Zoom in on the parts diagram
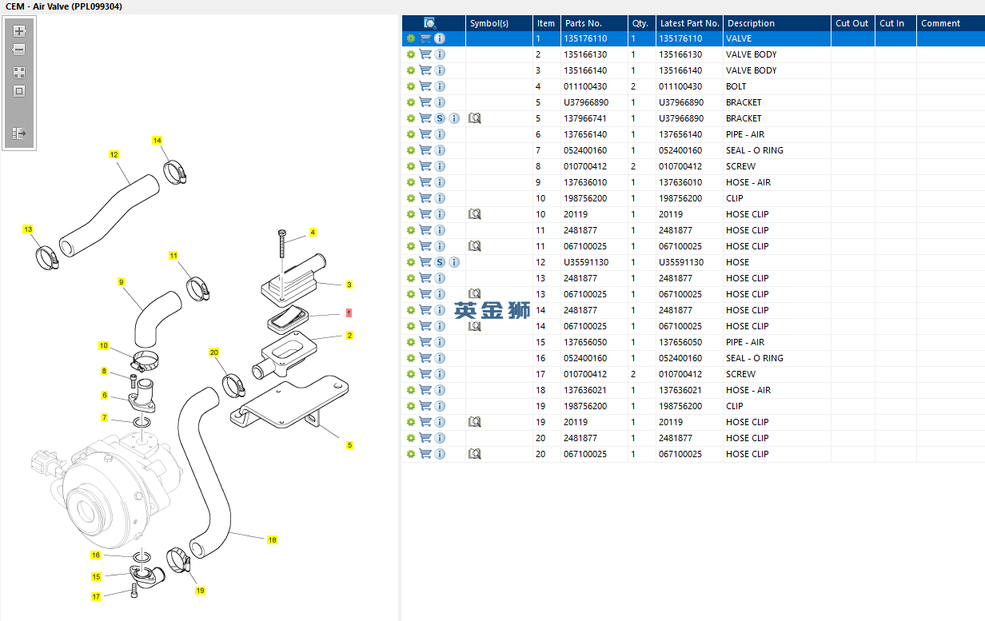This screenshot has width=985, height=621. [19, 31]
